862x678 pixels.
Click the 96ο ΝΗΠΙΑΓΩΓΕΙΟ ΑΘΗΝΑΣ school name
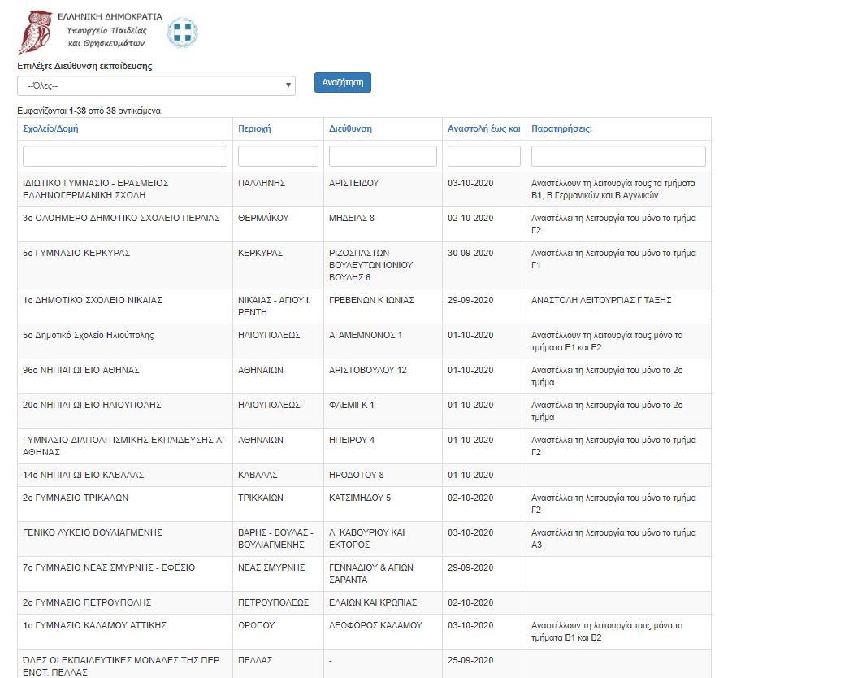[81, 370]
